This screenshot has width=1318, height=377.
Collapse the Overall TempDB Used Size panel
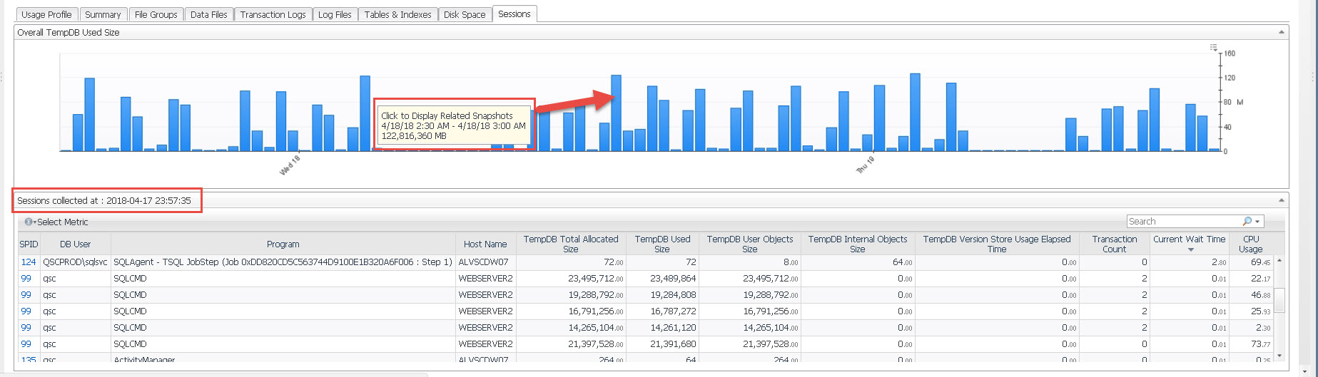1281,32
